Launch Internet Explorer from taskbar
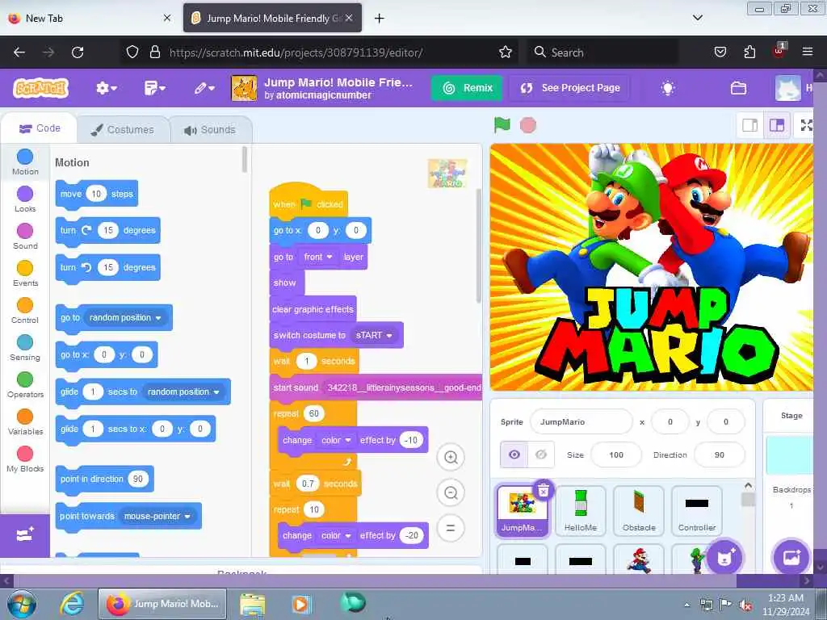Viewport: 827px width, 620px height. [72, 604]
